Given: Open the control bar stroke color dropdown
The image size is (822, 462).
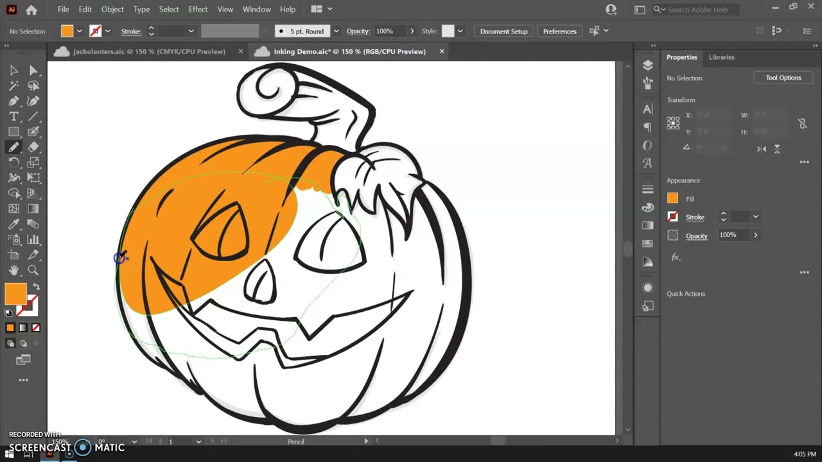Looking at the screenshot, I should [107, 31].
